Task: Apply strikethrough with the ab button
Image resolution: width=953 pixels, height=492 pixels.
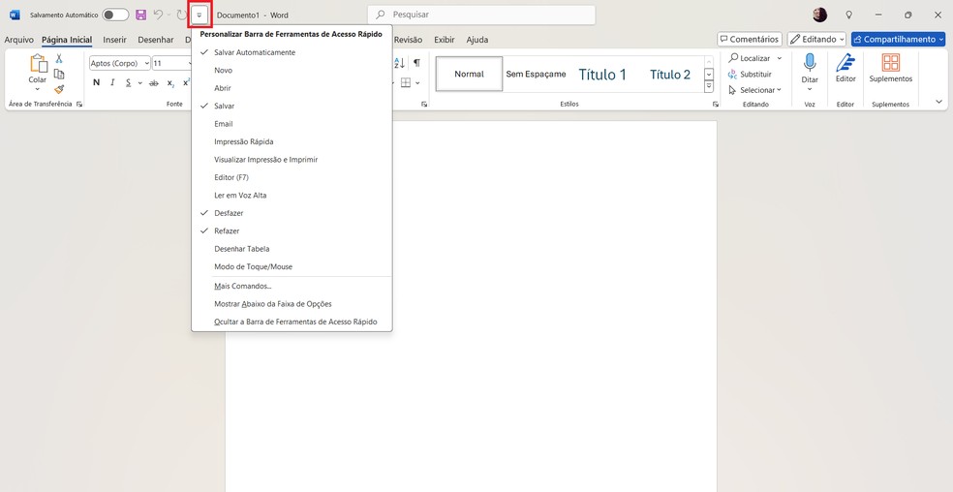Action: [x=154, y=82]
